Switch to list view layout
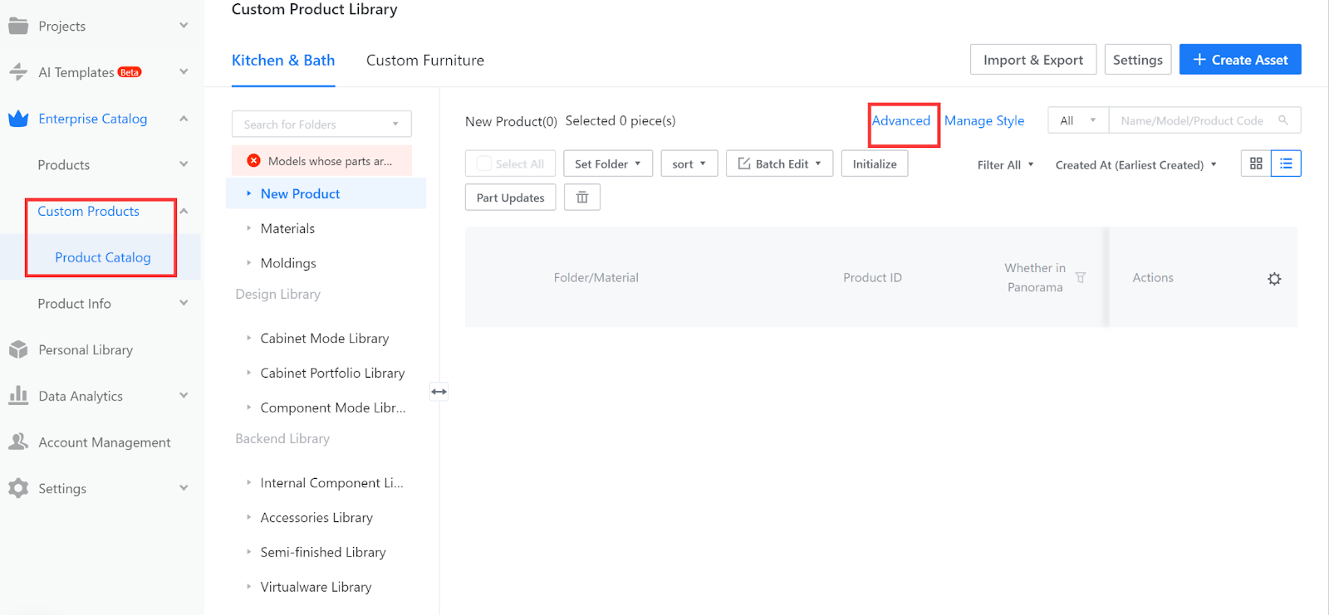The height and width of the screenshot is (615, 1329). tap(1286, 164)
